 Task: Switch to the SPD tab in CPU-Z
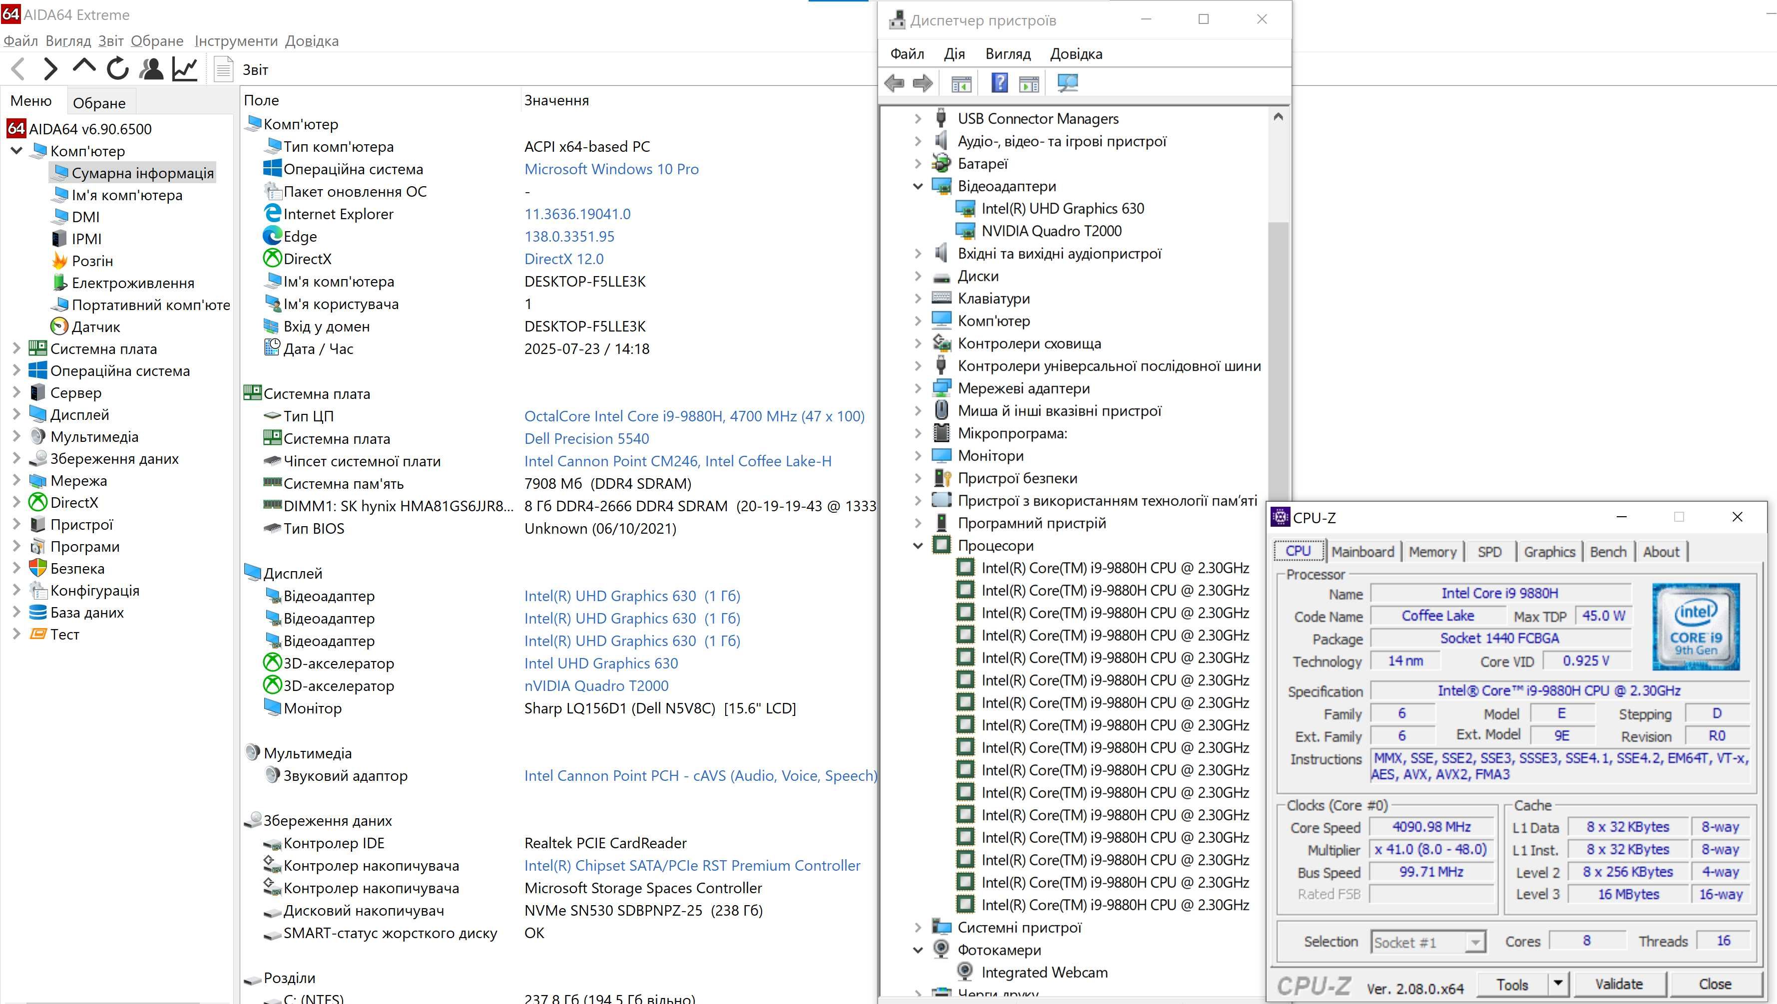tap(1489, 552)
